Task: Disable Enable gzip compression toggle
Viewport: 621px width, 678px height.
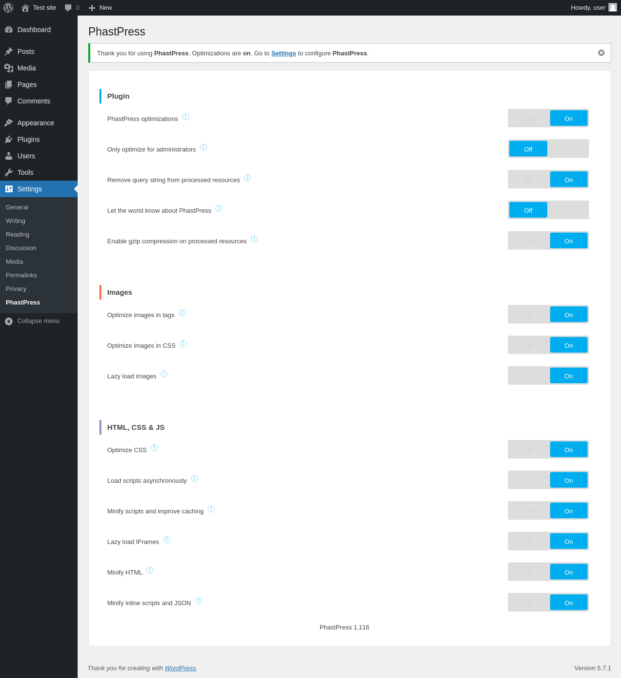Action: 528,241
